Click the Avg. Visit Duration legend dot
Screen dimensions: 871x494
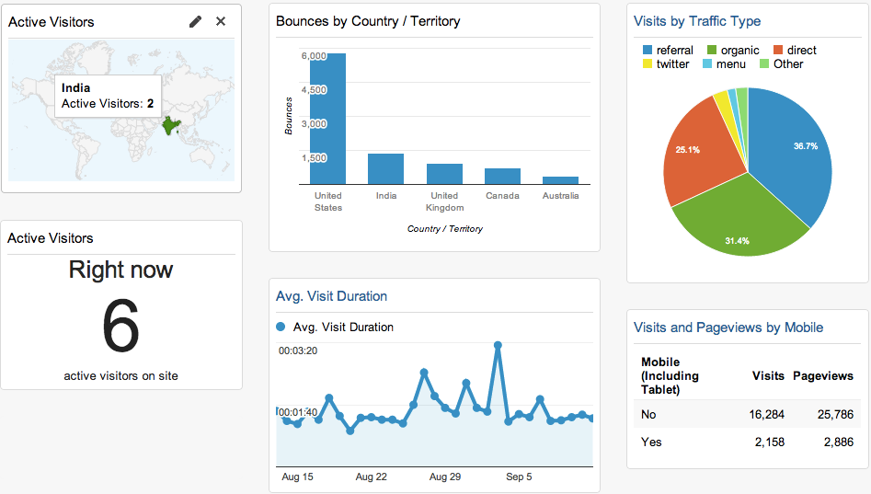click(281, 327)
